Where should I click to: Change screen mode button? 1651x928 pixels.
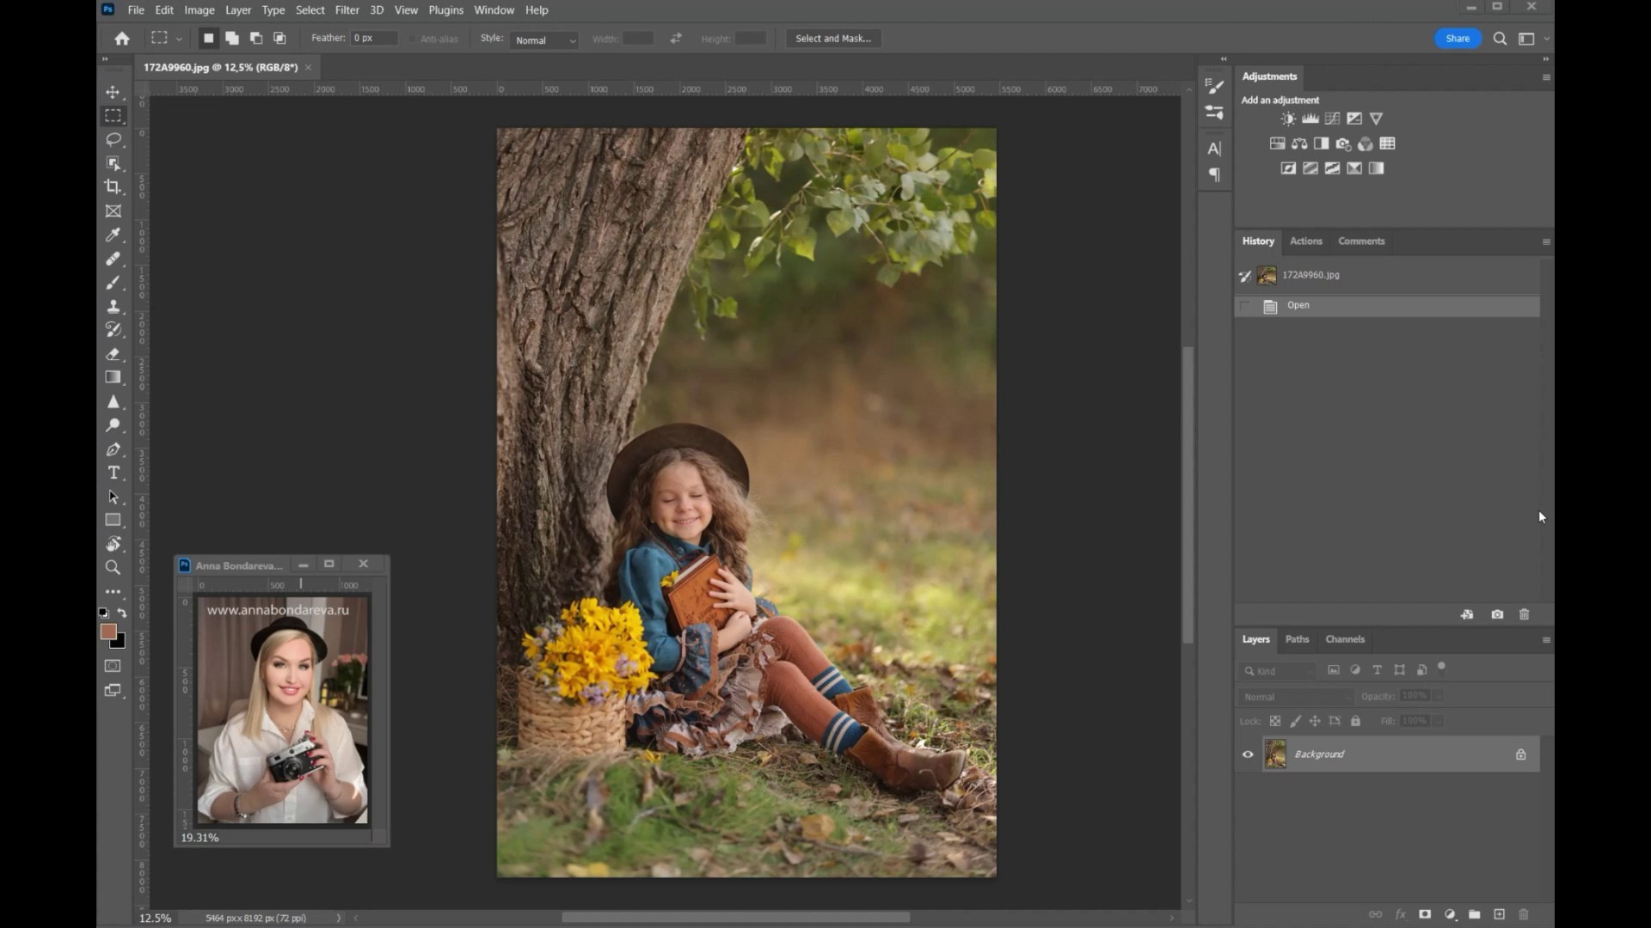(x=113, y=690)
